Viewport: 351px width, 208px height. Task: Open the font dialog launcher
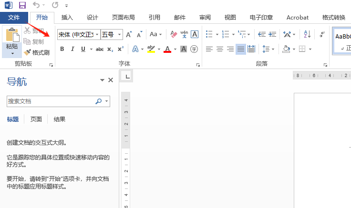[198, 65]
